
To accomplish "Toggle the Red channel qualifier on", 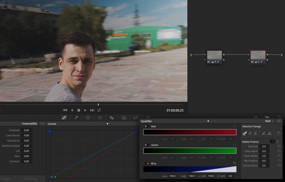I will point(146,126).
